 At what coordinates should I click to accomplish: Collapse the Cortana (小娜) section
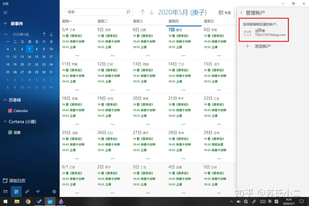pyautogui.click(x=5, y=121)
